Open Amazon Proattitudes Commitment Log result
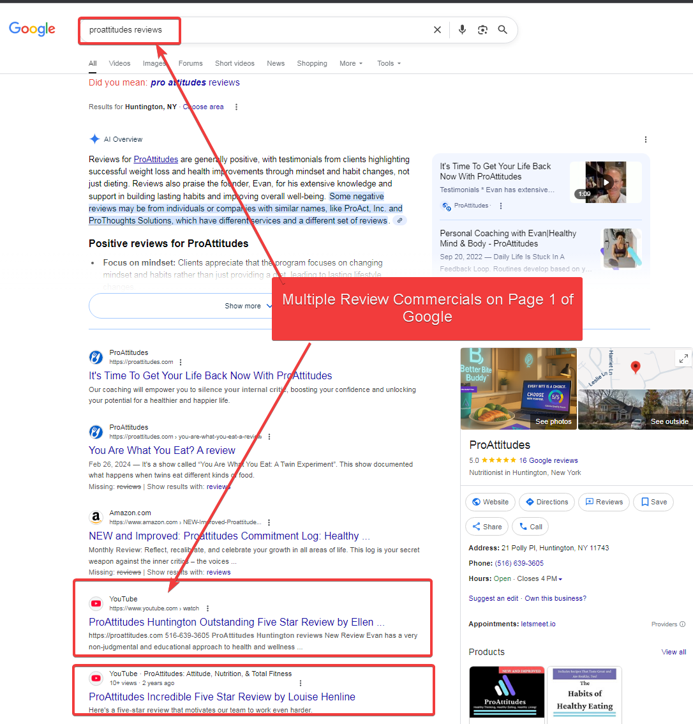693x724 pixels. pyautogui.click(x=229, y=536)
